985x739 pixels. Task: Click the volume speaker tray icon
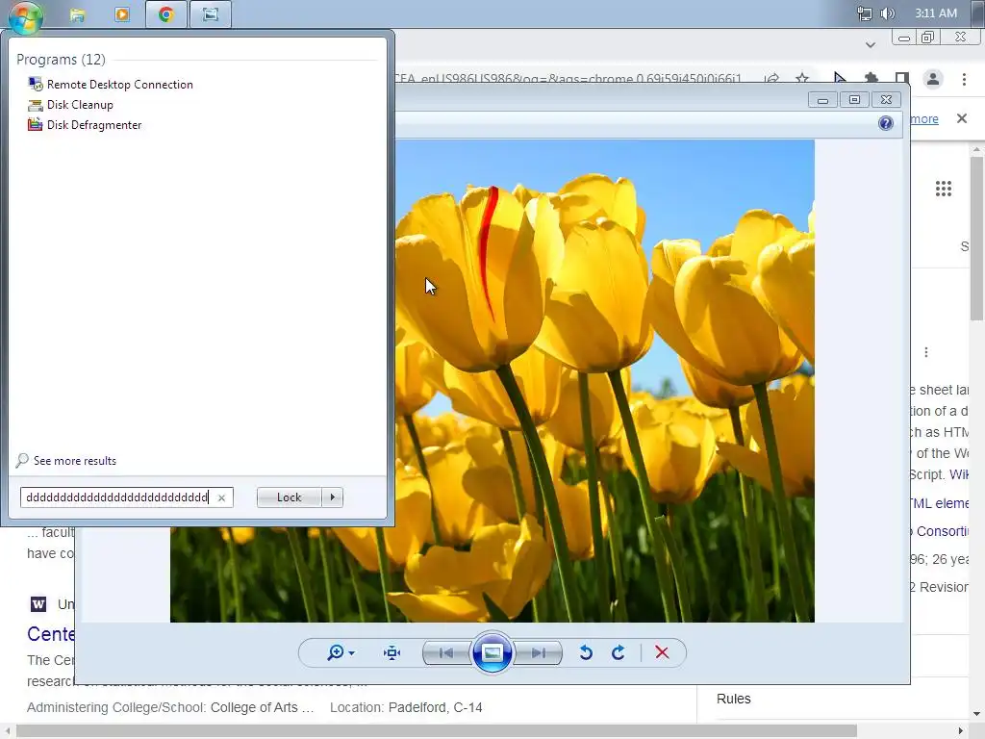887,13
